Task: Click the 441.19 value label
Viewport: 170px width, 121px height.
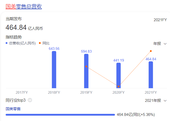Action: point(119,60)
